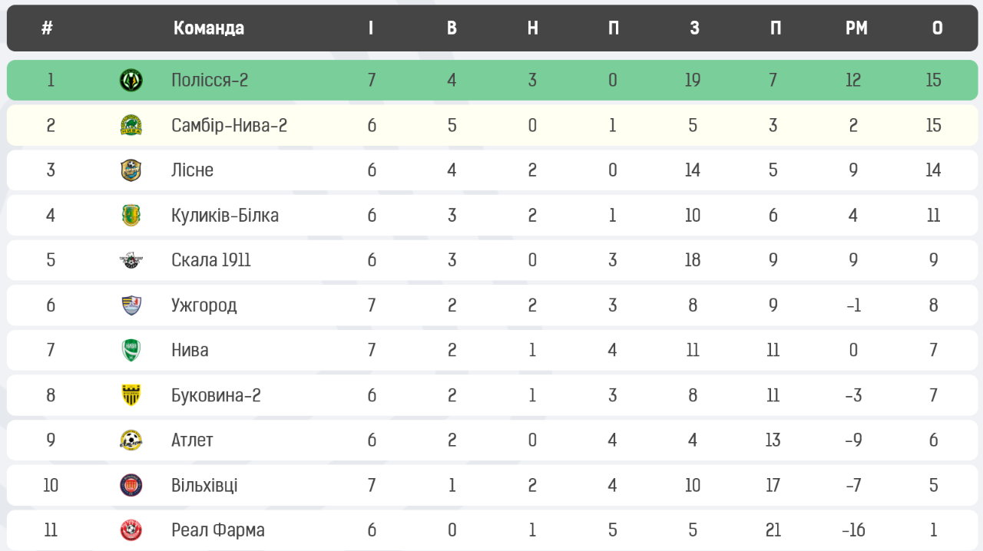
Task: Open the Полісся-2 team name link
Action: tap(210, 80)
